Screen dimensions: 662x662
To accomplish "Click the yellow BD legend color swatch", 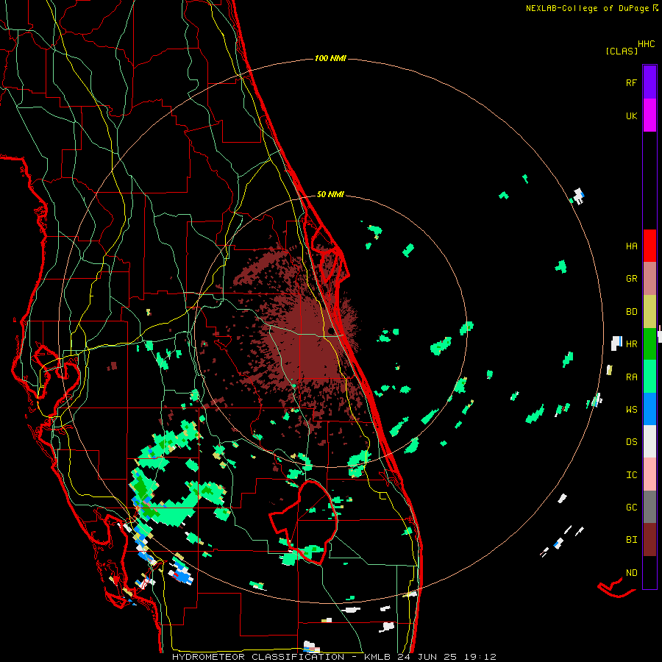I will 649,312.
